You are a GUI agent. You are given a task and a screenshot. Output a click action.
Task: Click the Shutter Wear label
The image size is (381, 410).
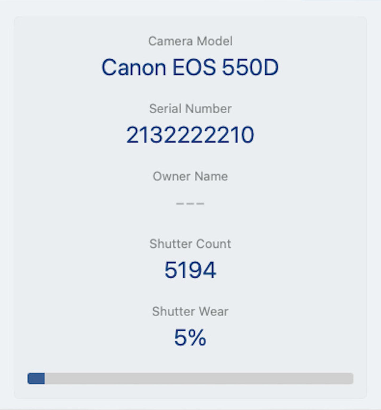(190, 311)
